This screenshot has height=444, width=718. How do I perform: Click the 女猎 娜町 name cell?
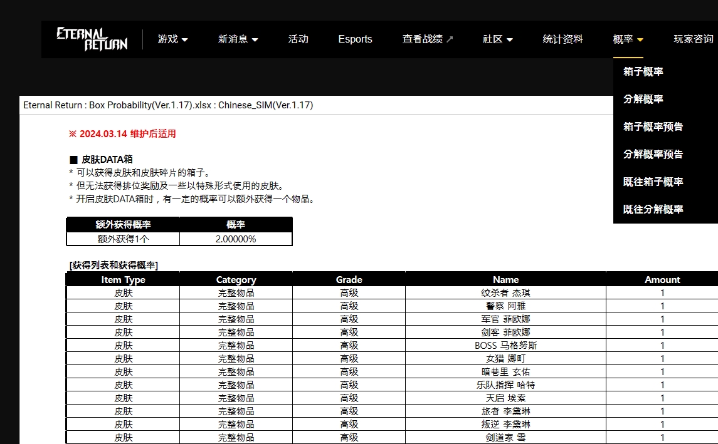(x=505, y=359)
